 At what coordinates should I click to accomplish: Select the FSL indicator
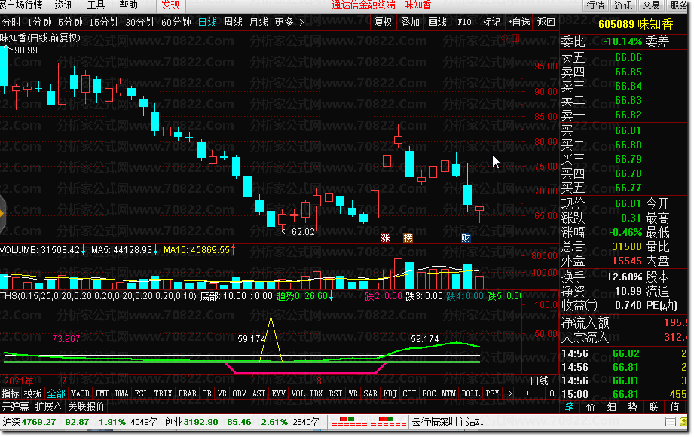pos(142,393)
